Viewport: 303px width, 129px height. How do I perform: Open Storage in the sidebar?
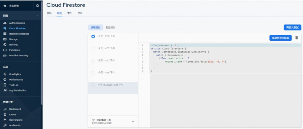point(13,39)
